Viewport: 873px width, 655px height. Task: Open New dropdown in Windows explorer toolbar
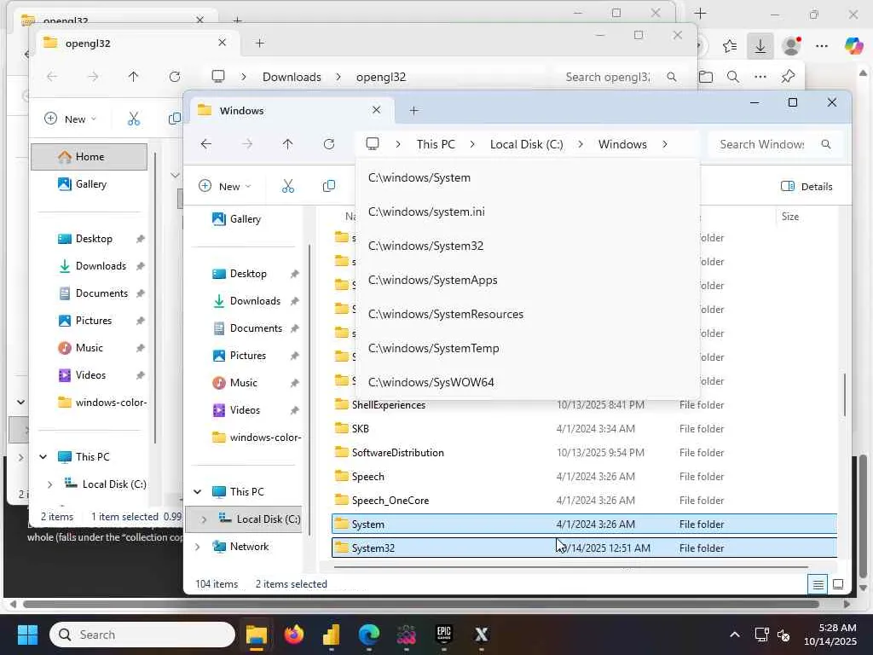coord(225,186)
